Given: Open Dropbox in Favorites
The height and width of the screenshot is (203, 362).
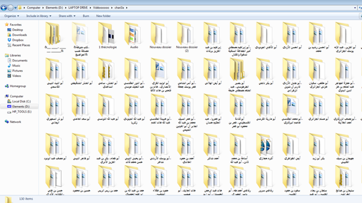Looking at the screenshot, I should [18, 40].
